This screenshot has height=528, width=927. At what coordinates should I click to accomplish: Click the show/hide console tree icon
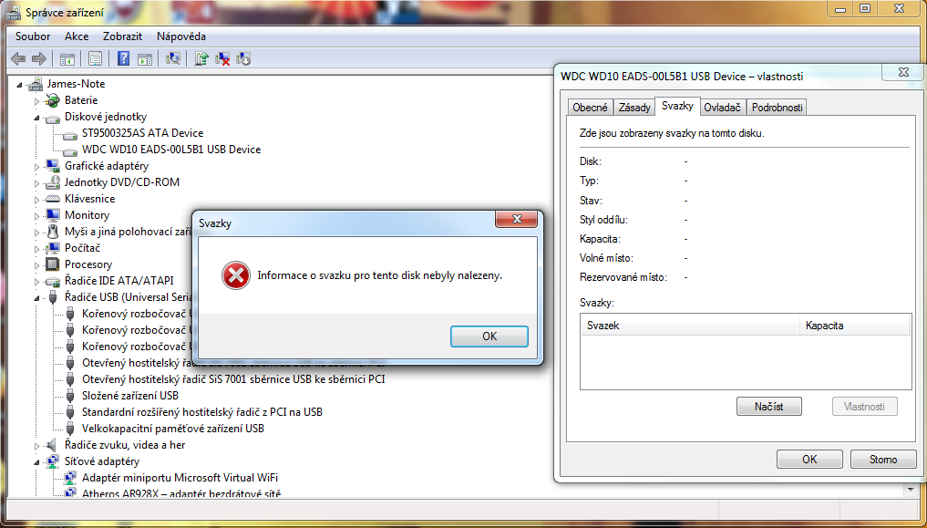pos(67,58)
